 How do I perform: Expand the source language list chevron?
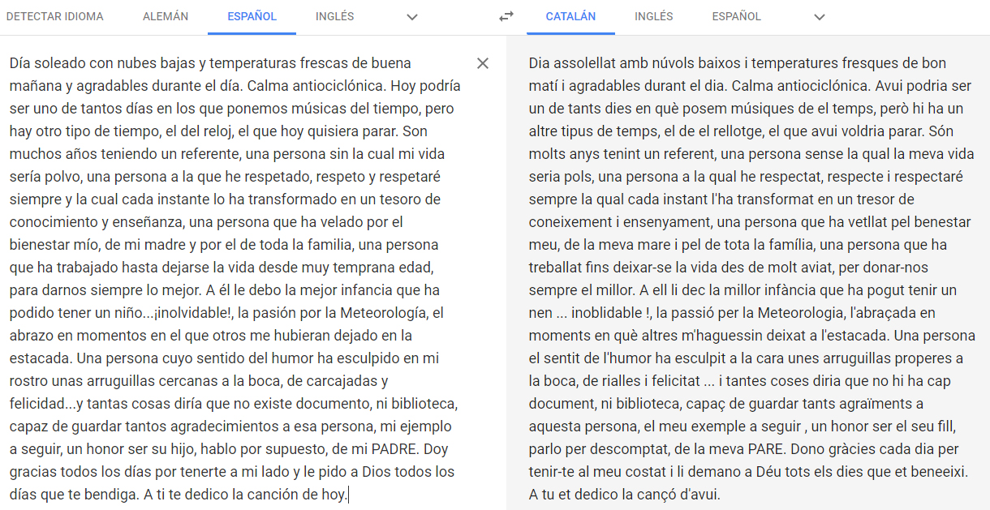pos(412,17)
